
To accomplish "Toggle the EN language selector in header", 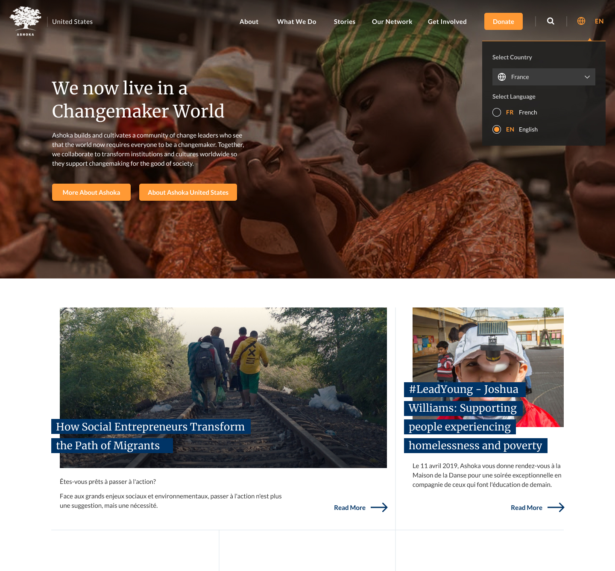I will pos(599,21).
